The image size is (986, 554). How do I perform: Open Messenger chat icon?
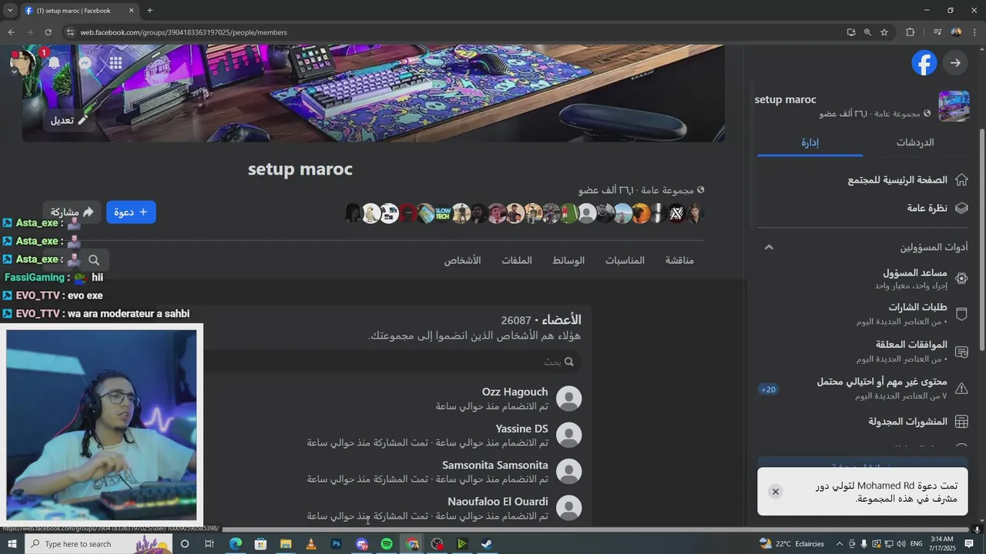click(x=86, y=63)
